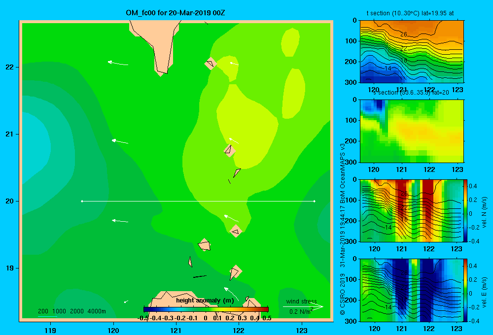Click the 0.4 tick on the vel. N scale
Screen dimensions: 493x335
click(x=473, y=186)
